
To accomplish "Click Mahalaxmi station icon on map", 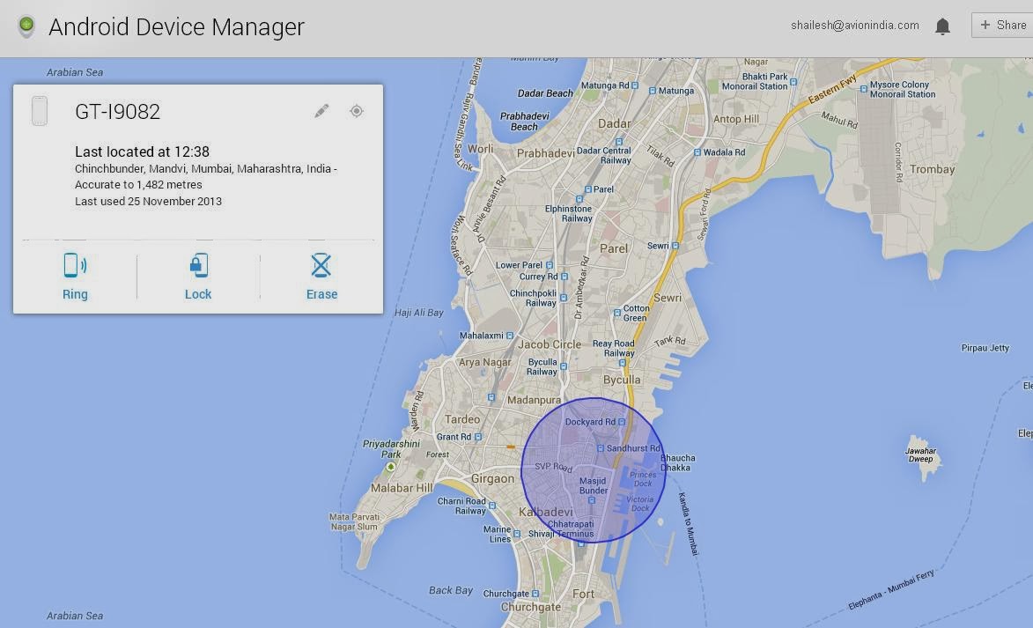I will 509,336.
